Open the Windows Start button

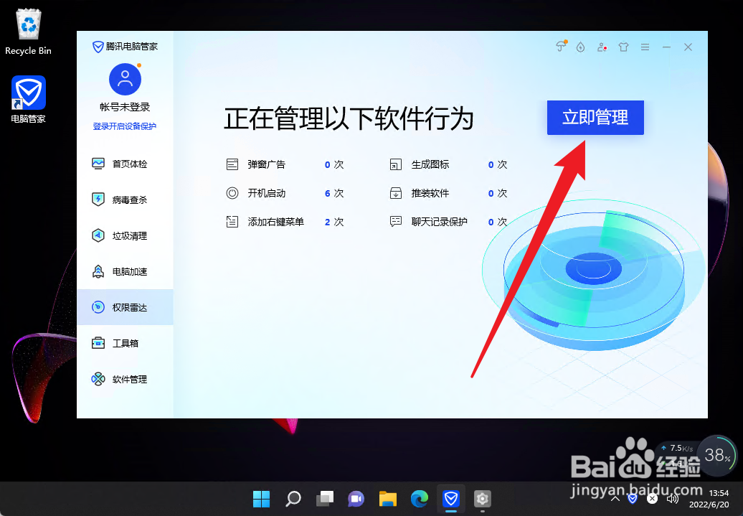pos(261,499)
